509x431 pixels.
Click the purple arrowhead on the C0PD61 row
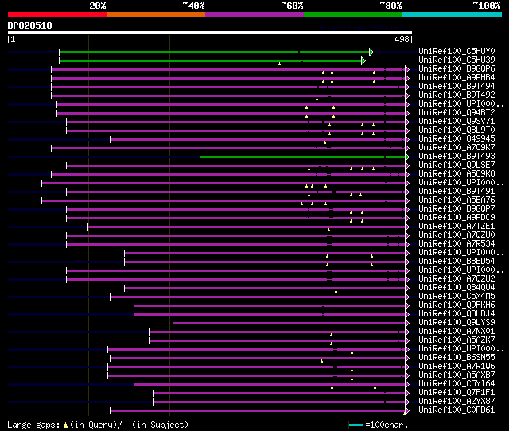(407, 411)
